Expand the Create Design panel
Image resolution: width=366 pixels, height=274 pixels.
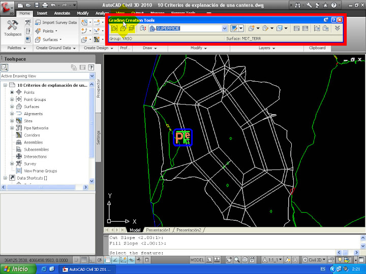98,48
